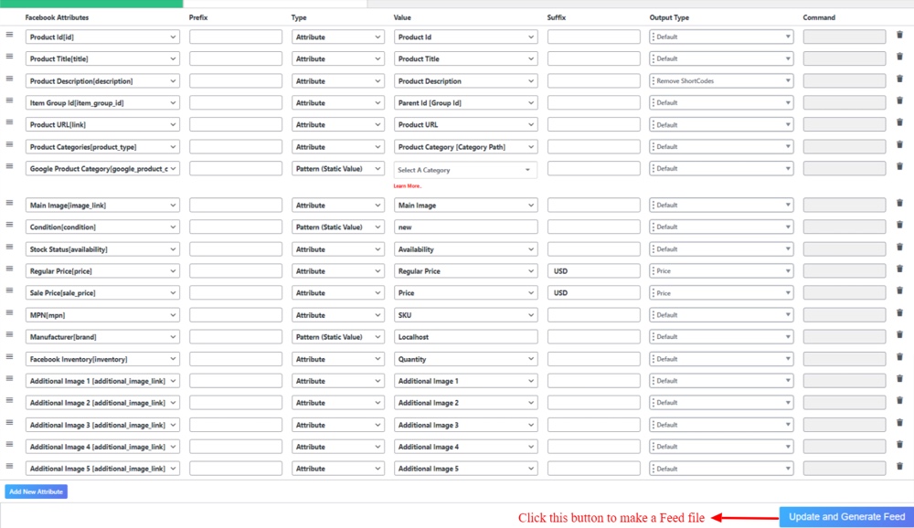Open Facebook attribute dropdown for Product URL[link]
The width and height of the screenshot is (914, 528).
click(x=102, y=125)
